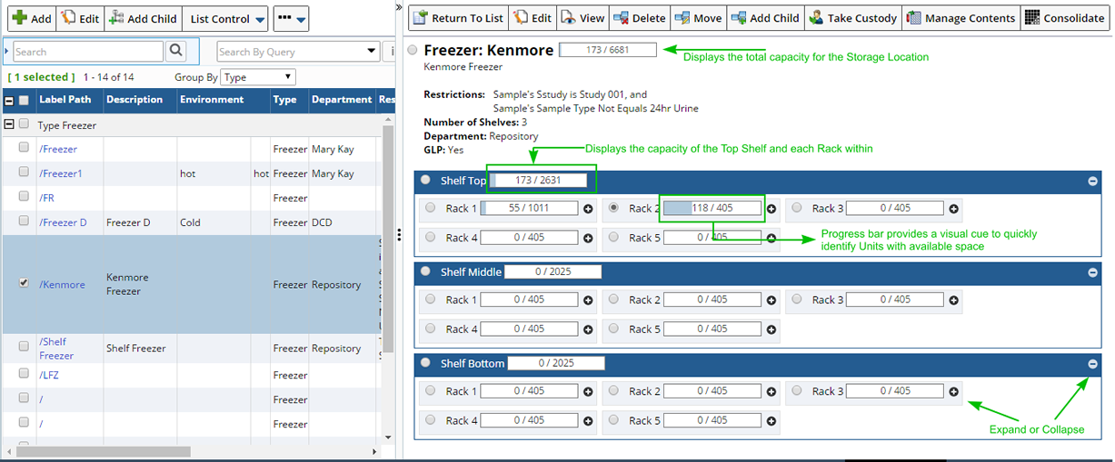Open the /Freezer1 link
This screenshot has height=462, width=1115.
point(61,173)
